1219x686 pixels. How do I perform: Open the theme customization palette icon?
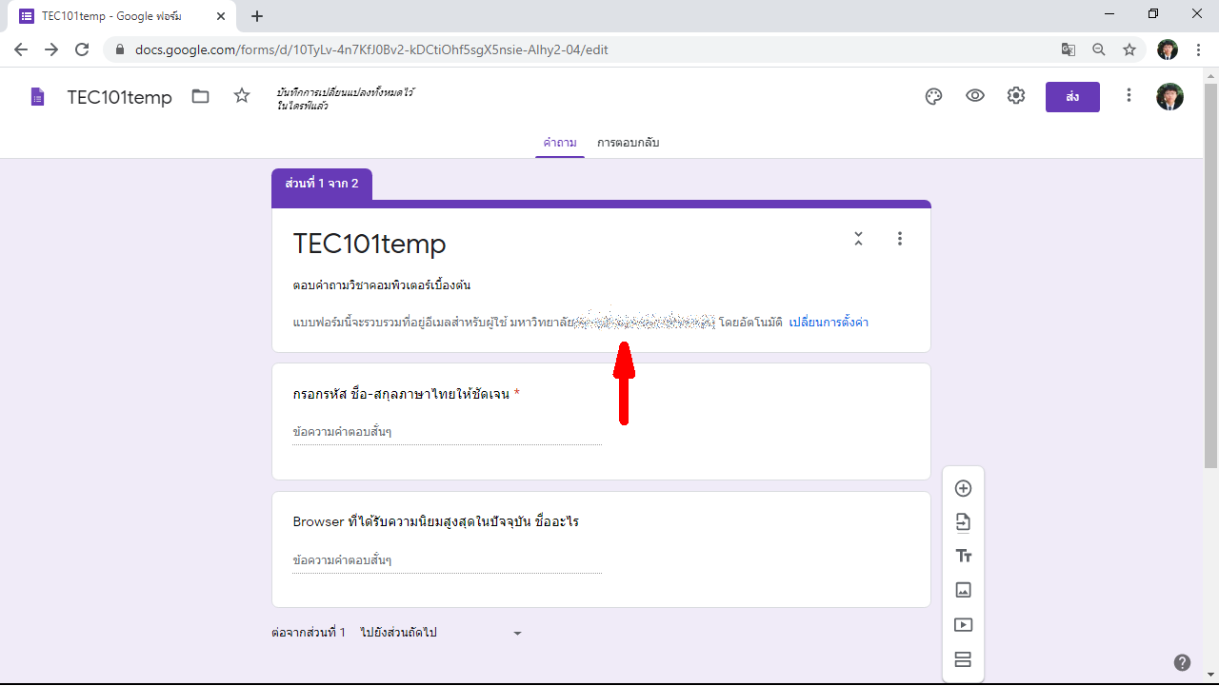click(933, 96)
